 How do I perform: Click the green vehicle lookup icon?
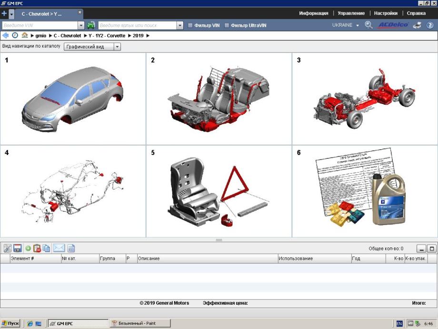(x=91, y=25)
